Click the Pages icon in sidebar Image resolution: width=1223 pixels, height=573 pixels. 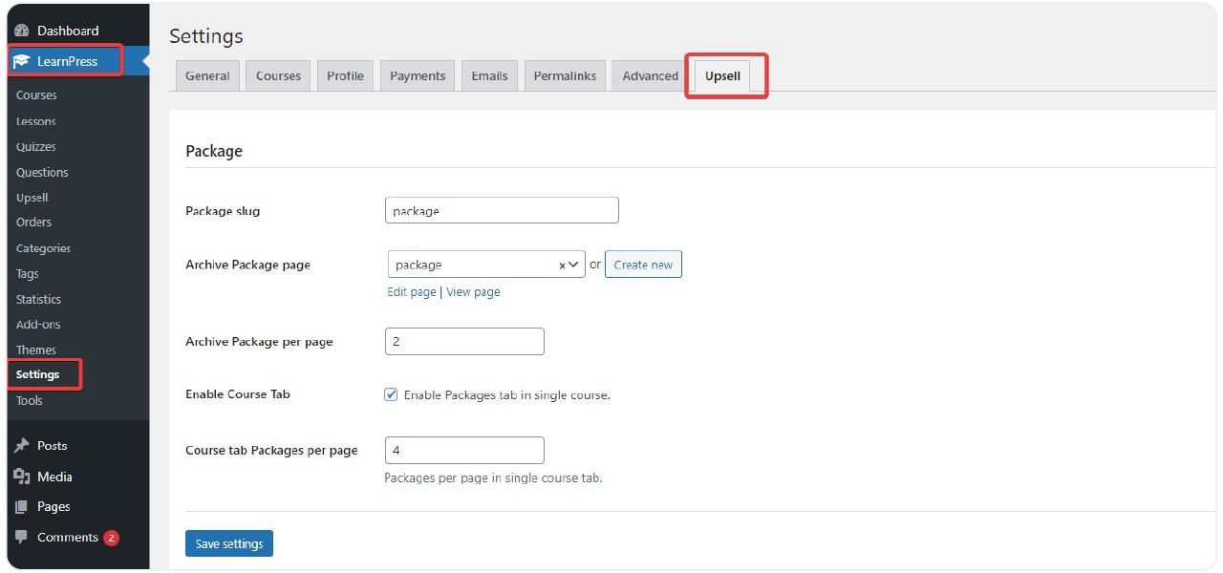[x=22, y=507]
